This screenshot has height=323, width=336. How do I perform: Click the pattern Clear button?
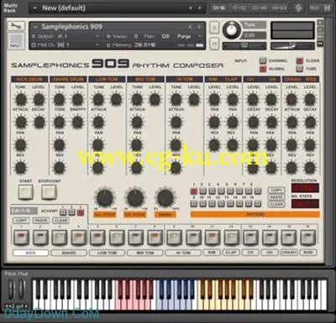tap(276, 204)
